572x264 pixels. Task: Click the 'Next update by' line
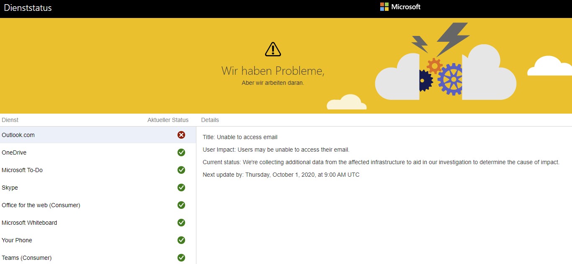[281, 175]
